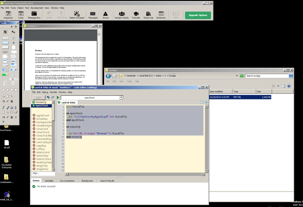Open the Development menu in LiveCode
This screenshot has height=207, width=303.
click(37, 7)
